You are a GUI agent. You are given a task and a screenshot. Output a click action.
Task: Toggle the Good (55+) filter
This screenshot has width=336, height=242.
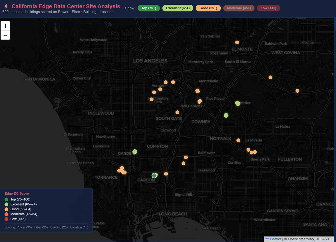click(208, 8)
